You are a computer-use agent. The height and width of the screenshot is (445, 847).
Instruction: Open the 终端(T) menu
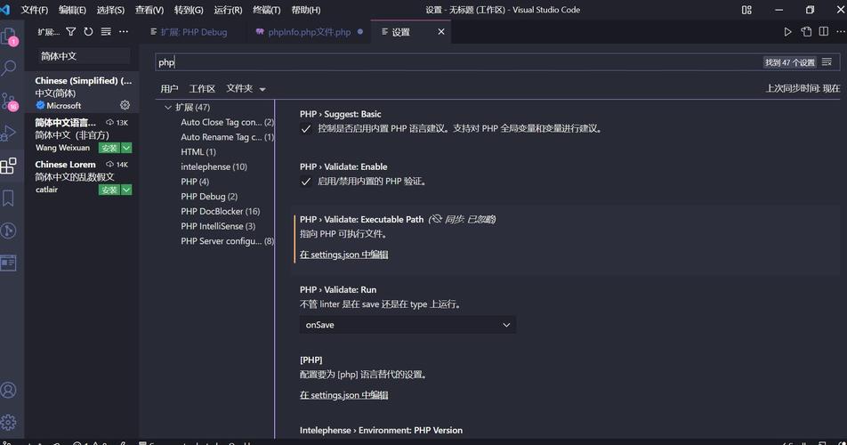point(267,10)
